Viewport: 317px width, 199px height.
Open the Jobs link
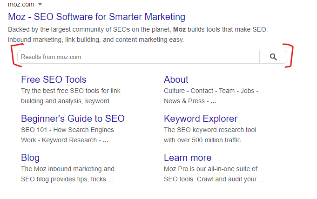(247, 91)
